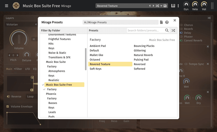Screen dimensions: 217x132
Task: Select the Basses folder
Action: pyautogui.click(x=53, y=103)
